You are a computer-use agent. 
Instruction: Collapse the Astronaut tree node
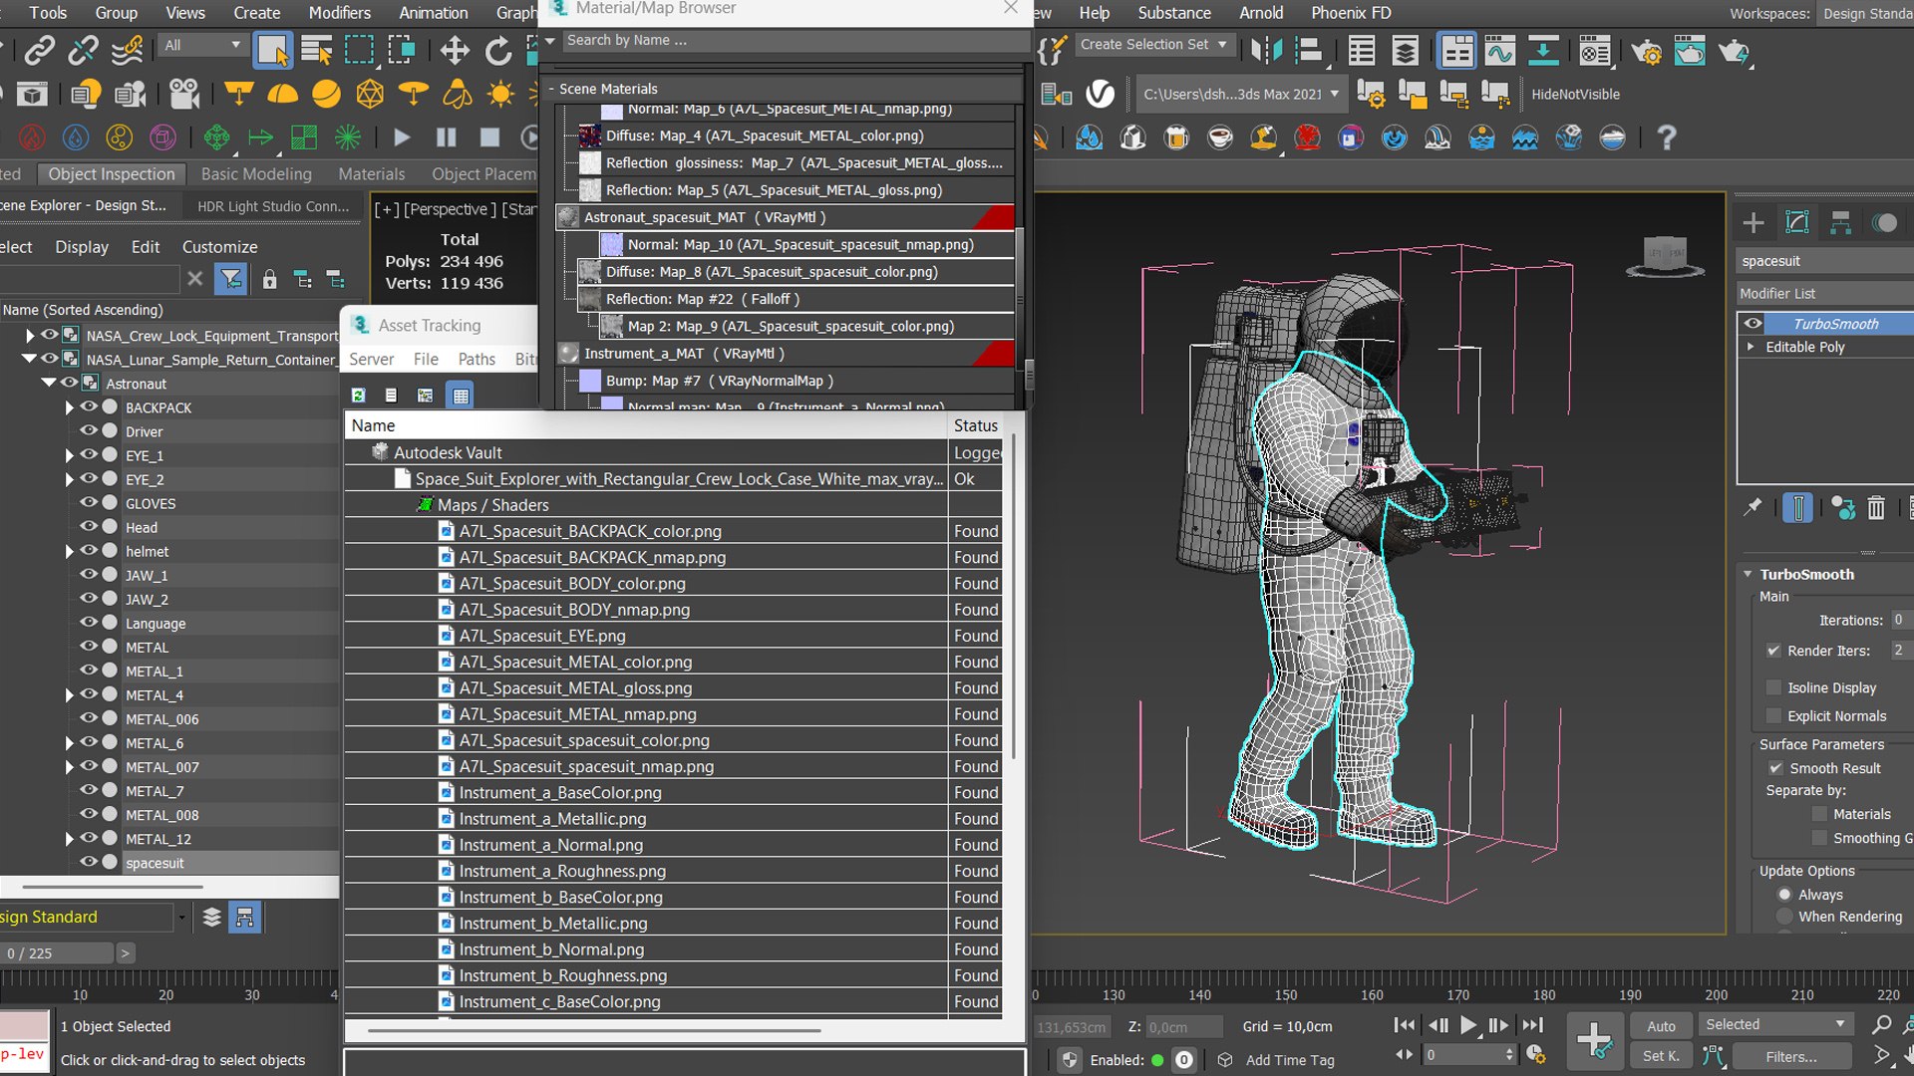tap(49, 383)
